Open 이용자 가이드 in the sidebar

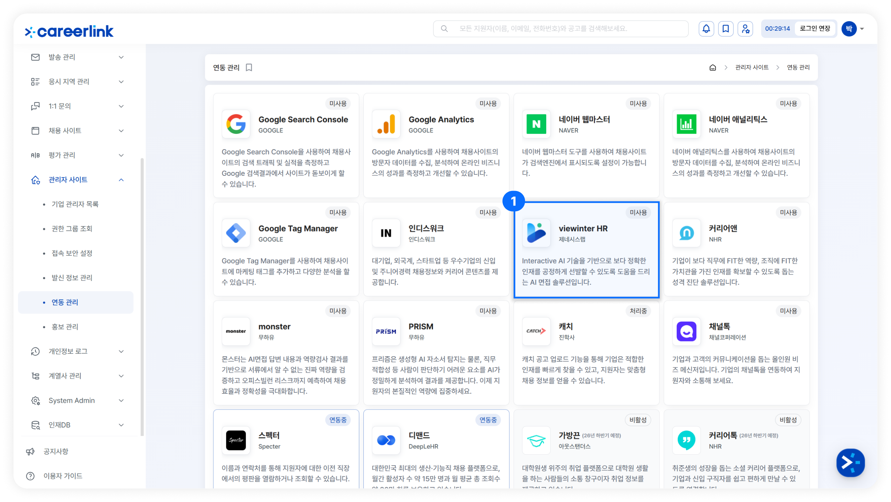coord(63,476)
